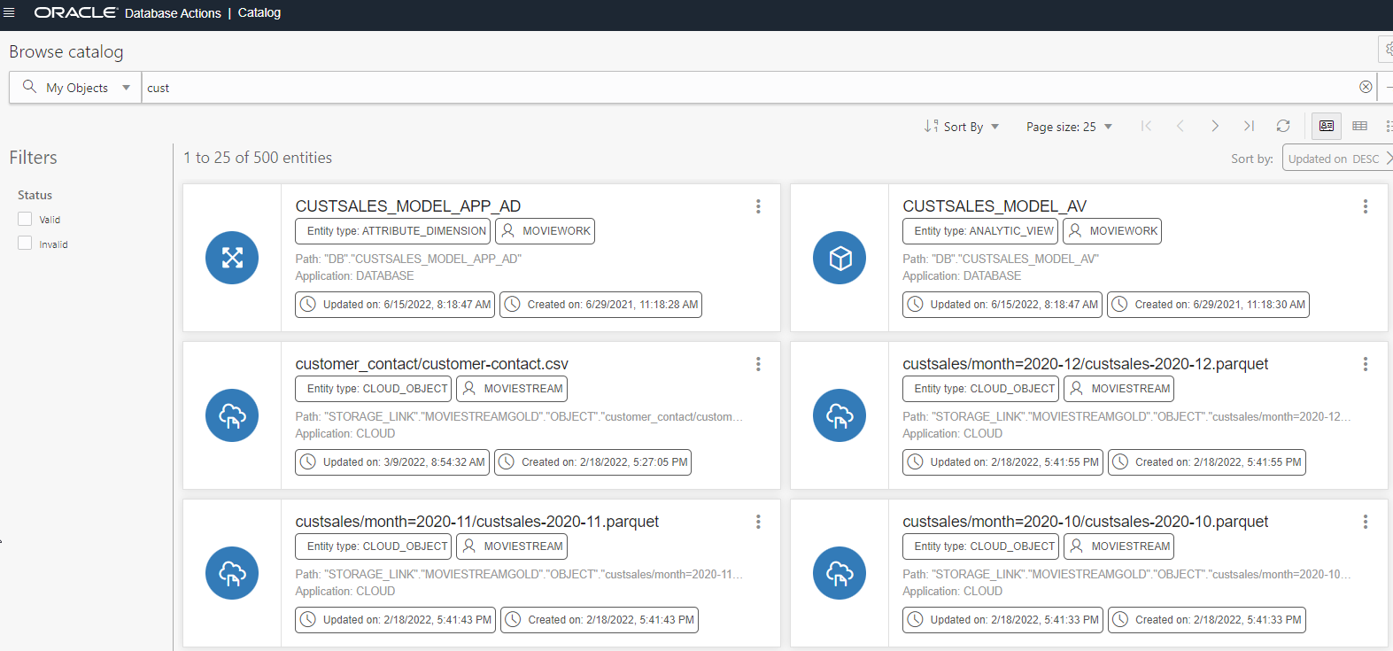
Task: Open the CUSTSALES_MODEL_APP_AD entity title
Action: [x=408, y=206]
